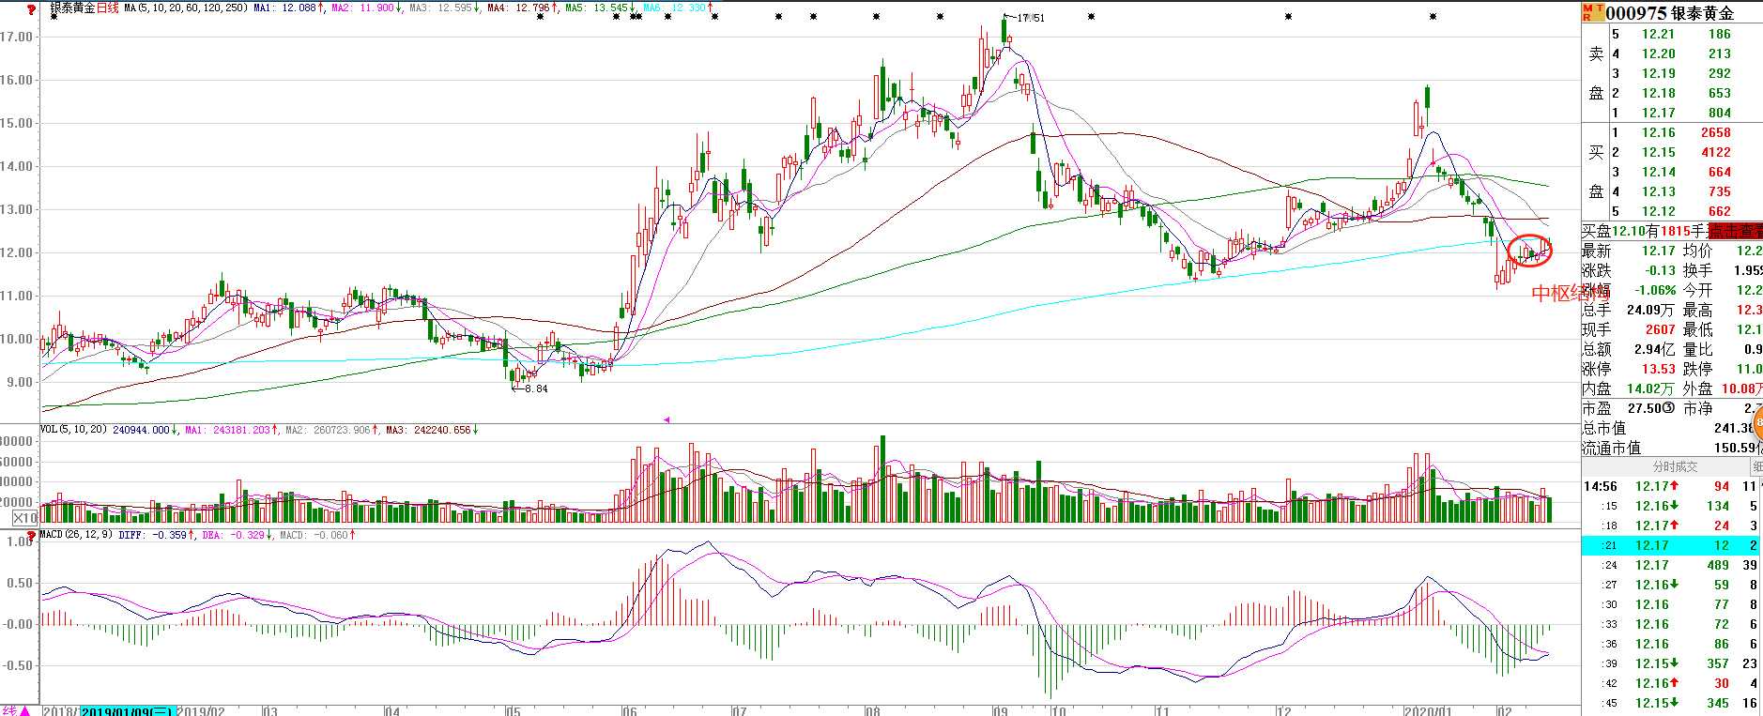Click the 买盘12.10有1815手 alert text
The height and width of the screenshot is (716, 1763).
1644,231
